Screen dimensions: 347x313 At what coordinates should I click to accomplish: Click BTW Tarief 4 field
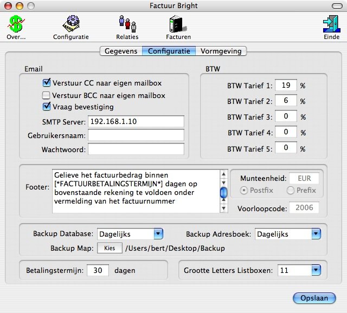point(286,132)
